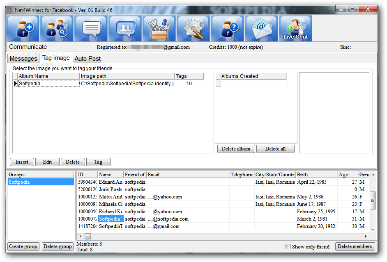The image size is (387, 262).
Task: Click the Delete album button
Action: click(x=236, y=149)
